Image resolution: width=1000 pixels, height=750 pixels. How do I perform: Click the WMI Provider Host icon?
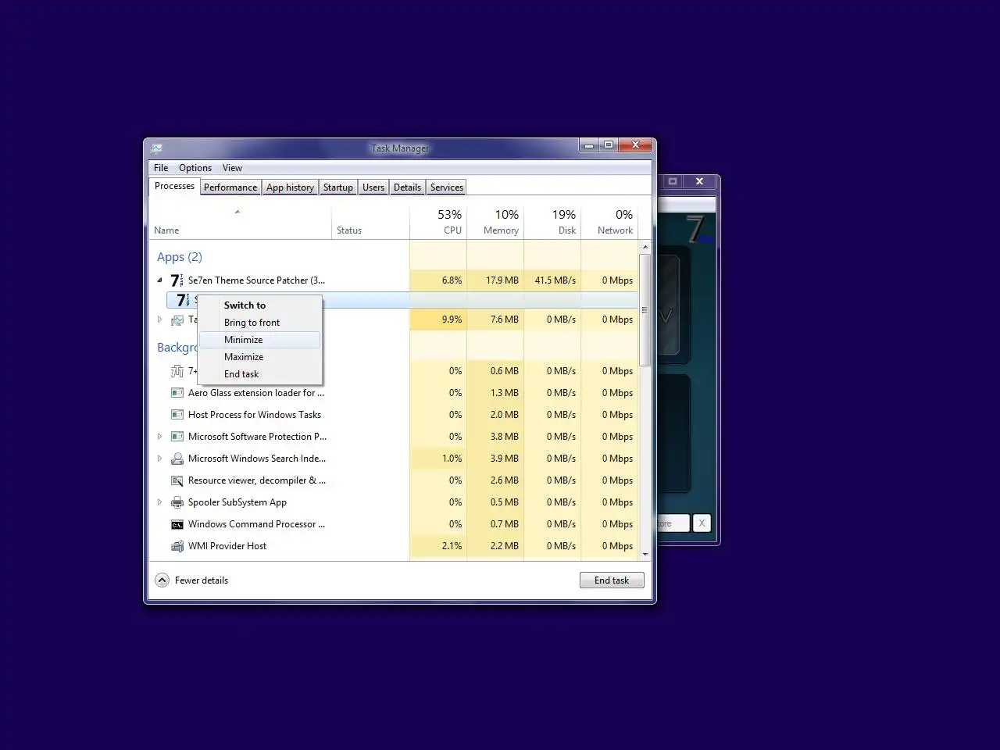[x=177, y=546]
